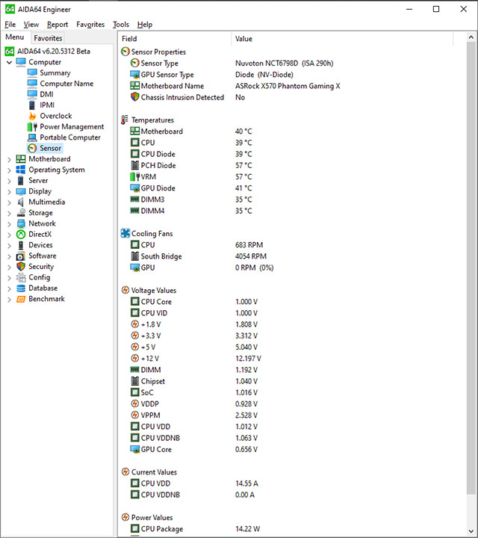The image size is (478, 538).
Task: Click the Operating System Windows logo icon
Action: coord(21,170)
